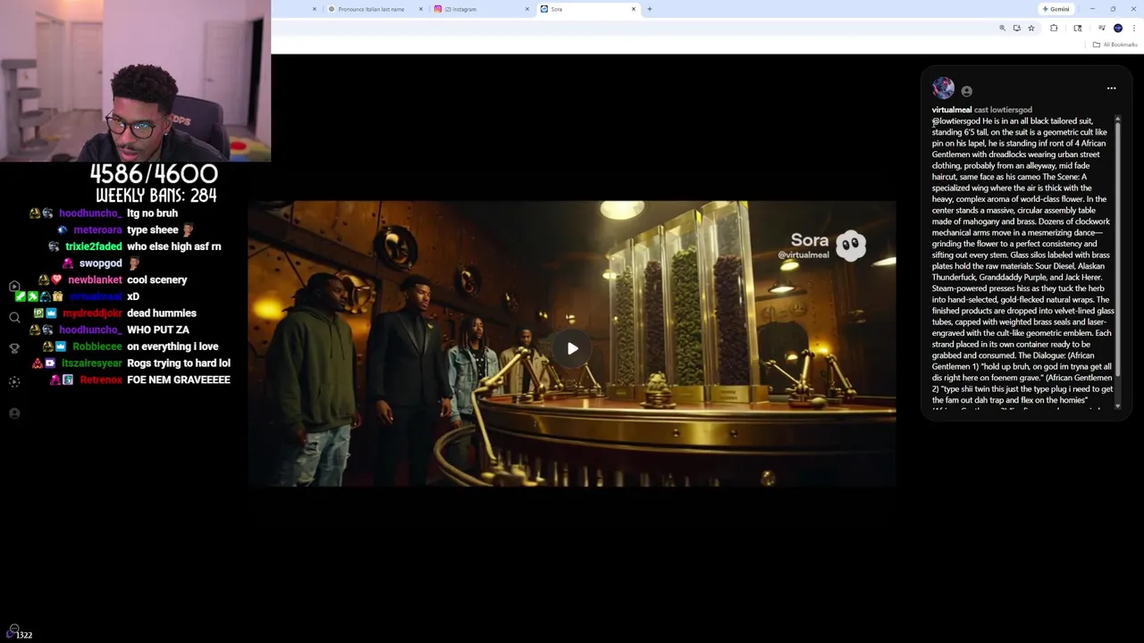Click the install app icon in address bar
Image resolution: width=1144 pixels, height=643 pixels.
point(1016,29)
